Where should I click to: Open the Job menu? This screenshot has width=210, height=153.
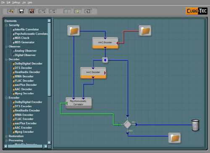click(x=24, y=3)
